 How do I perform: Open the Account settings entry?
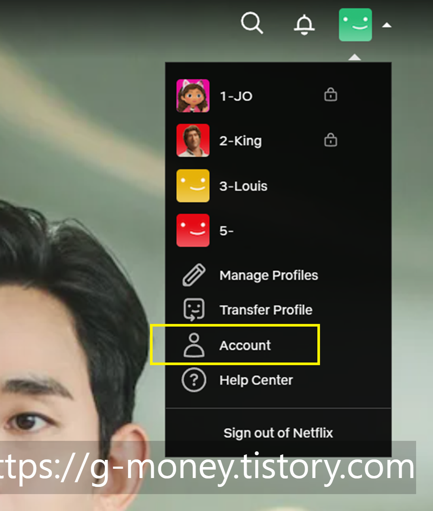coord(245,346)
